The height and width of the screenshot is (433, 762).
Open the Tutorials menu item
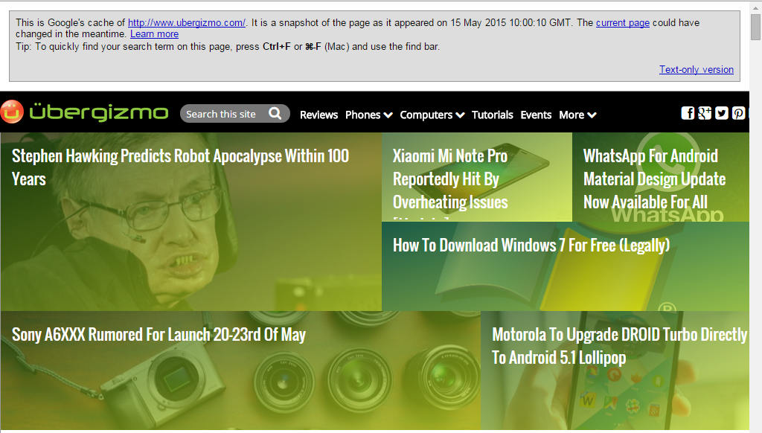tap(493, 115)
